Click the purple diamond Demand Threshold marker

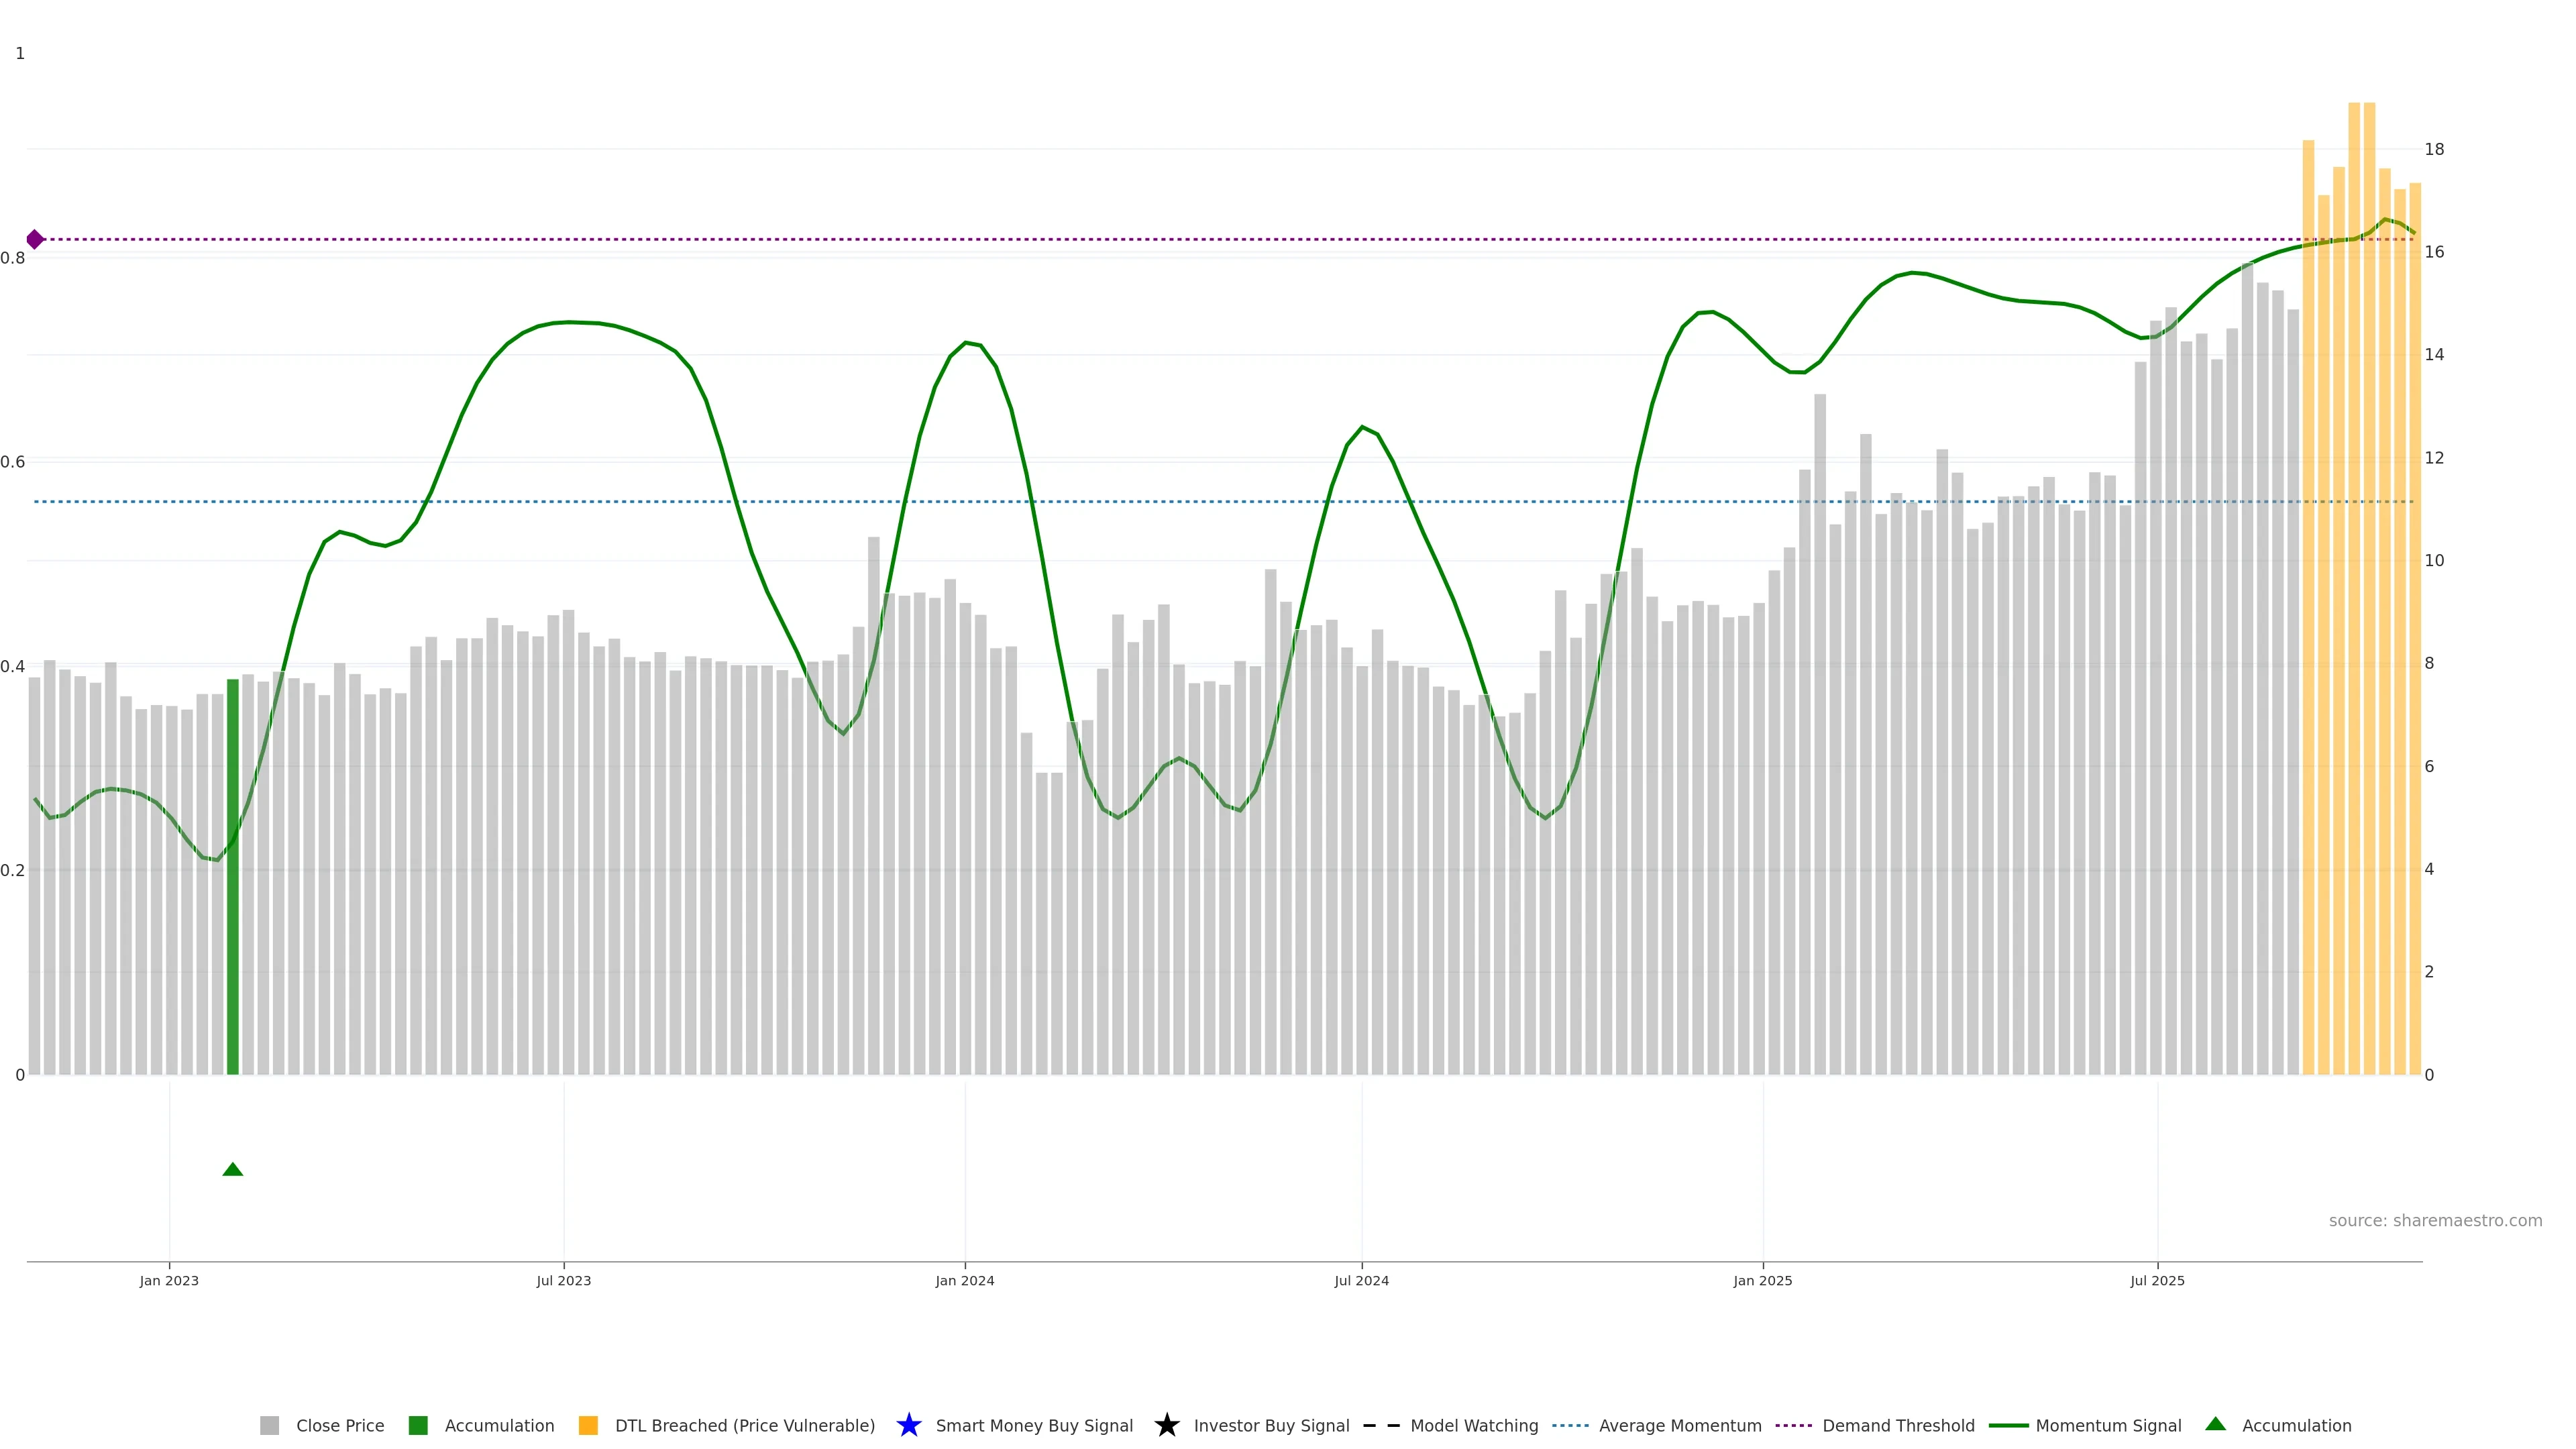point(35,239)
